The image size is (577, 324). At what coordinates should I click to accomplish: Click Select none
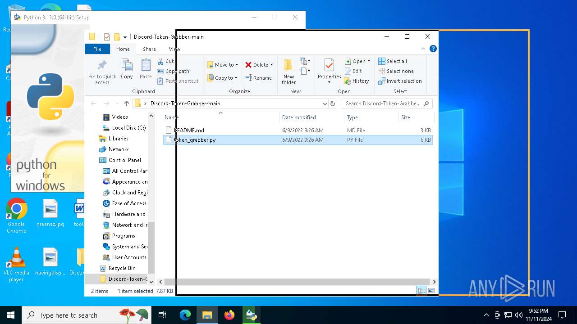point(396,71)
